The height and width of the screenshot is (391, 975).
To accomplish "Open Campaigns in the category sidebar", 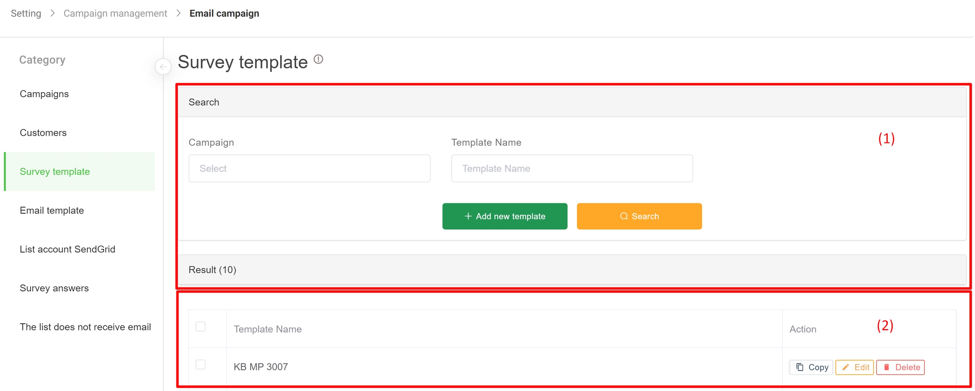I will [44, 94].
